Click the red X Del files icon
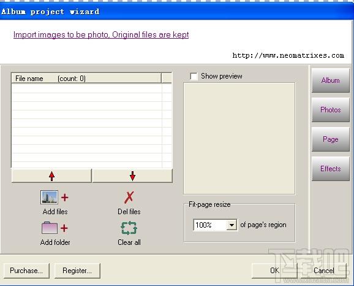 click(x=129, y=197)
